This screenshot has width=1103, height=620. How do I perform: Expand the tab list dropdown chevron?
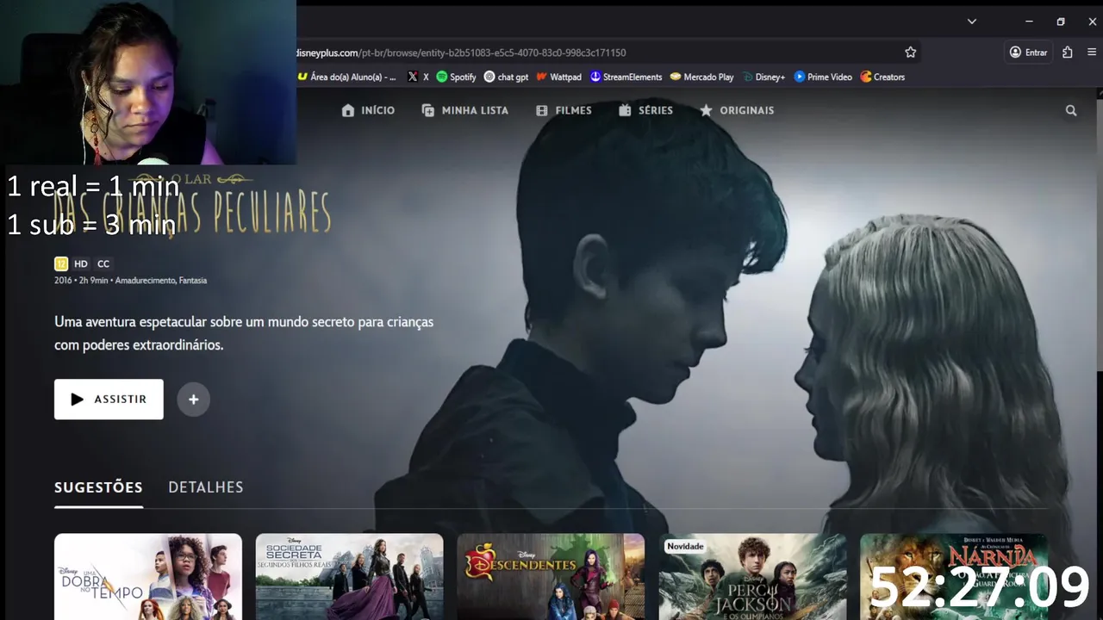coord(972,22)
